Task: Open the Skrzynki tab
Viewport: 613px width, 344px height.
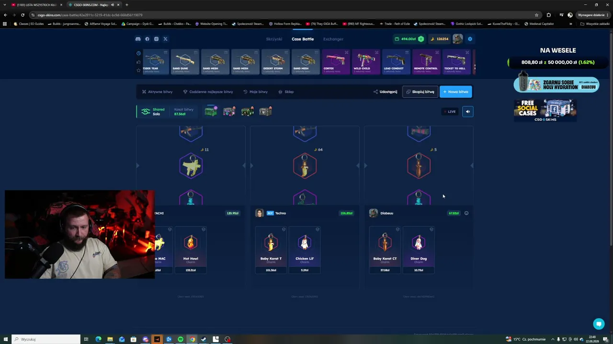Action: click(x=274, y=39)
